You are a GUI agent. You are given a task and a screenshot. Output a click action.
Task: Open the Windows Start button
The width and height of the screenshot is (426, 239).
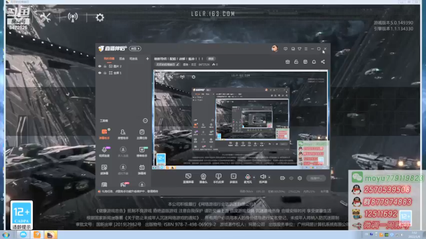pyautogui.click(x=6, y=235)
